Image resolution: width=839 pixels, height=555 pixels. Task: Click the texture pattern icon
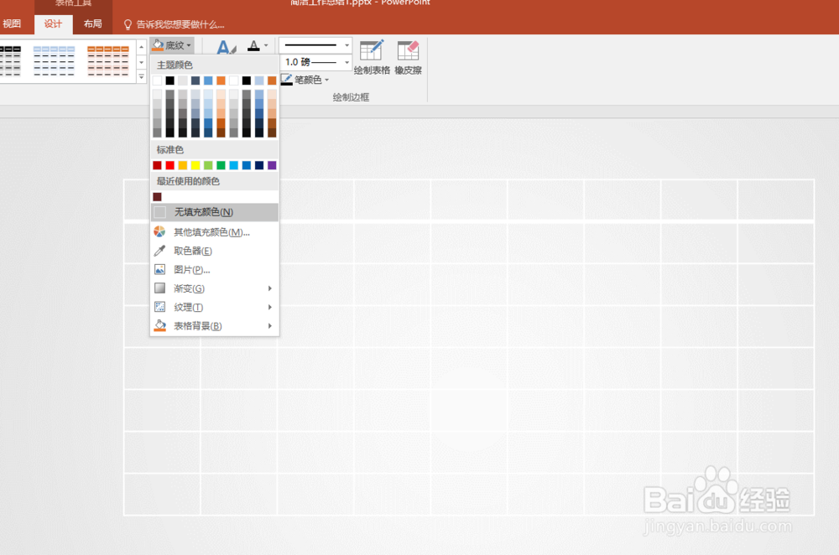tap(159, 307)
